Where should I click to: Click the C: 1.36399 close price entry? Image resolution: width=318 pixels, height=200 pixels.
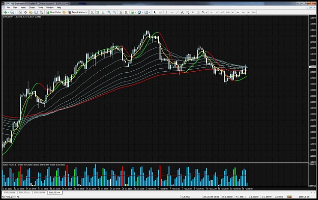tap(267, 197)
